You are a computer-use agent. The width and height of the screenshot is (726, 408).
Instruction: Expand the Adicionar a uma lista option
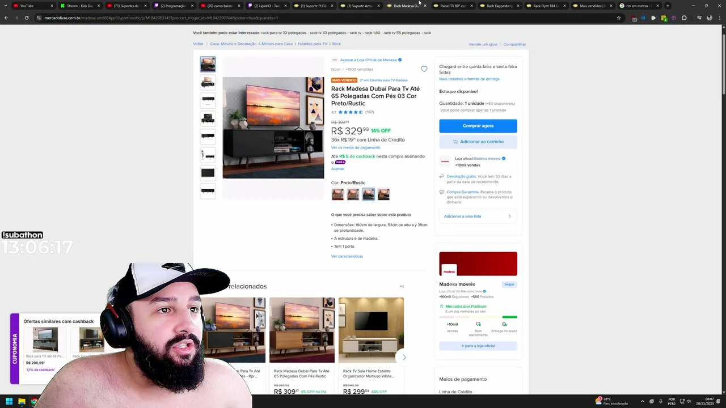click(x=478, y=216)
